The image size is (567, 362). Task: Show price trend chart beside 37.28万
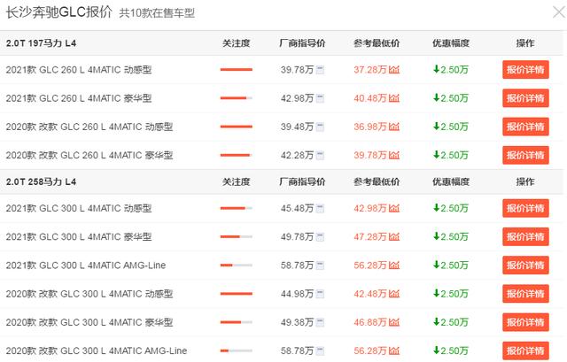(394, 69)
